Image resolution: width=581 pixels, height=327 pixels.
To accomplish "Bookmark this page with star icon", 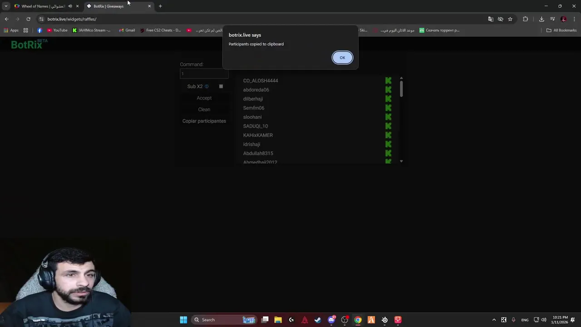I will (x=510, y=19).
